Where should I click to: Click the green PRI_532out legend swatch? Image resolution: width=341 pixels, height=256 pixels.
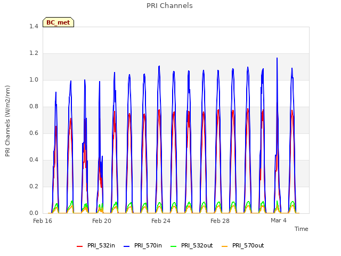pyautogui.click(x=174, y=246)
